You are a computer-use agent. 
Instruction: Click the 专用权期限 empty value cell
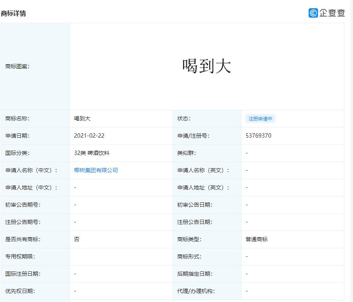click(118, 257)
